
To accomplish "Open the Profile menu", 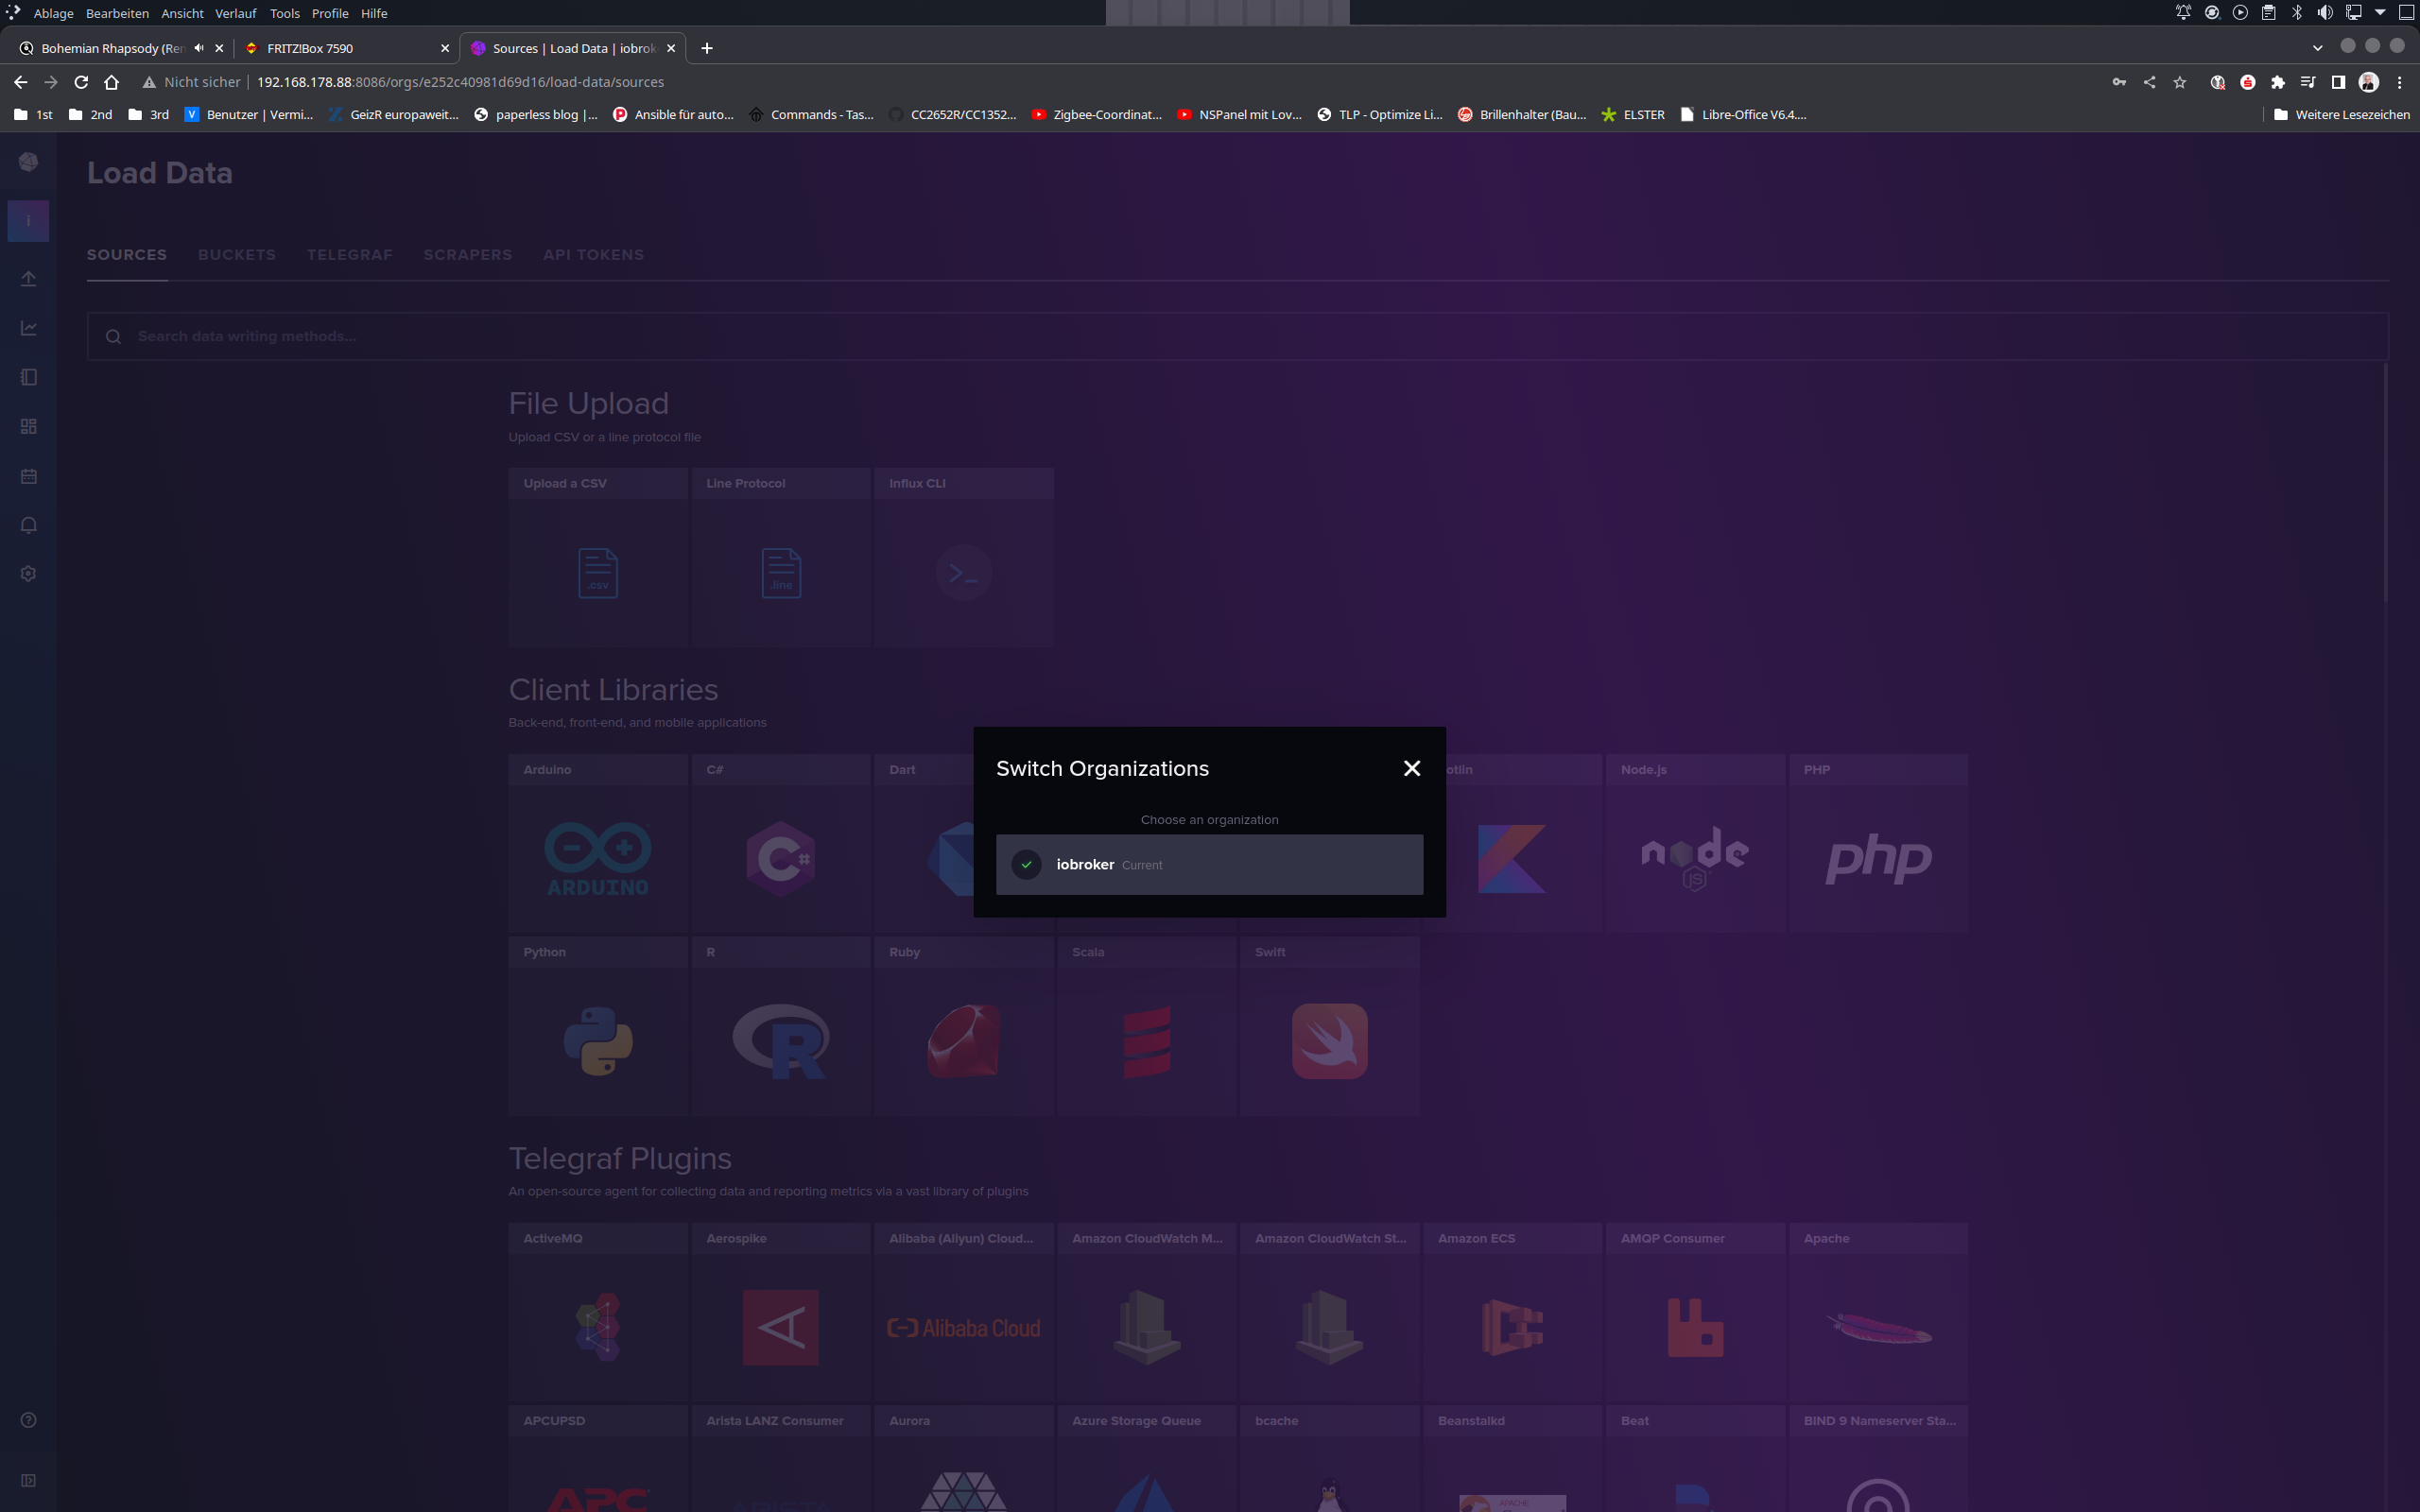I will (330, 13).
